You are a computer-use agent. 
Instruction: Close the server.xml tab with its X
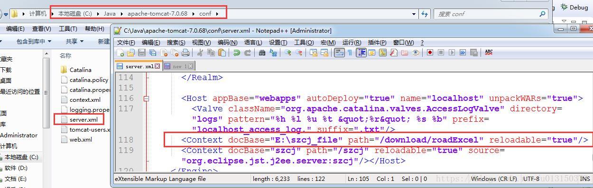158,66
